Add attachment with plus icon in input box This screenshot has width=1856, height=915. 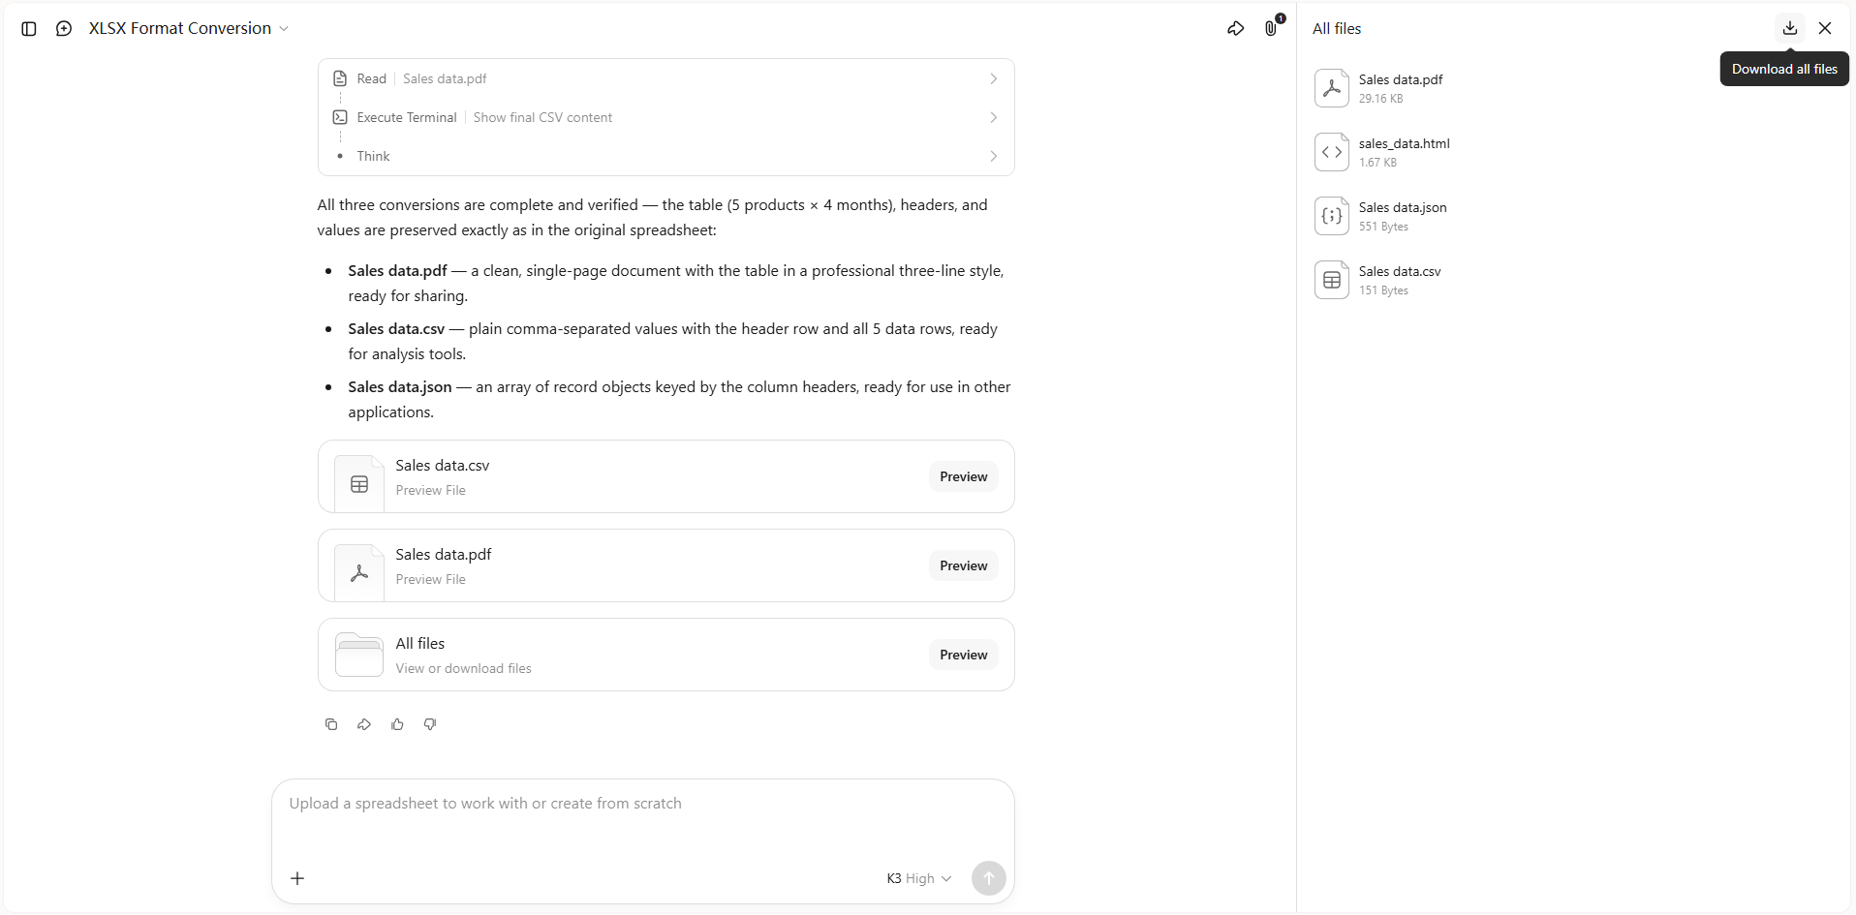pyautogui.click(x=297, y=878)
